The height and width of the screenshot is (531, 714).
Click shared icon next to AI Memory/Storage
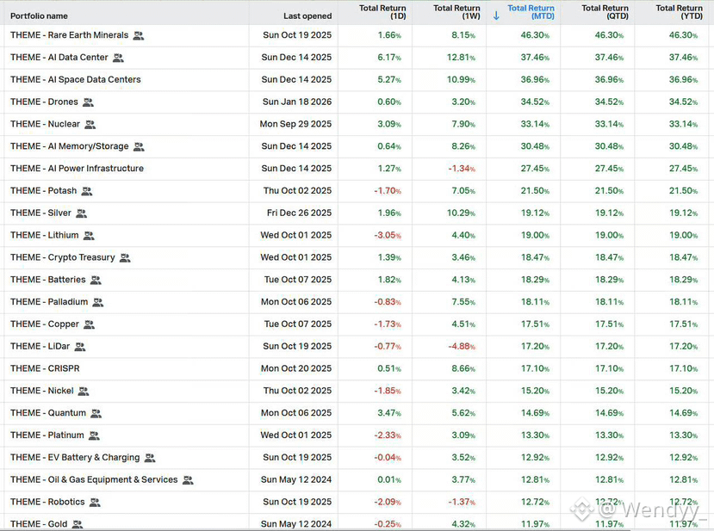pos(139,147)
